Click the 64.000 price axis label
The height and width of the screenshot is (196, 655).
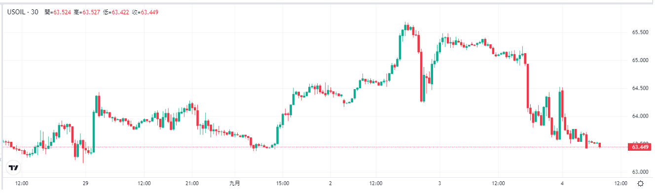(640, 116)
